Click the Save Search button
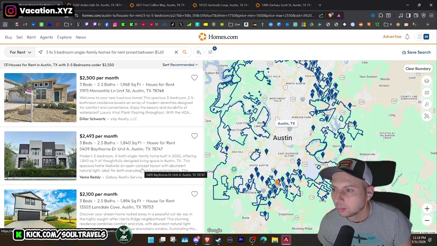This screenshot has height=246, width=437. point(416,52)
